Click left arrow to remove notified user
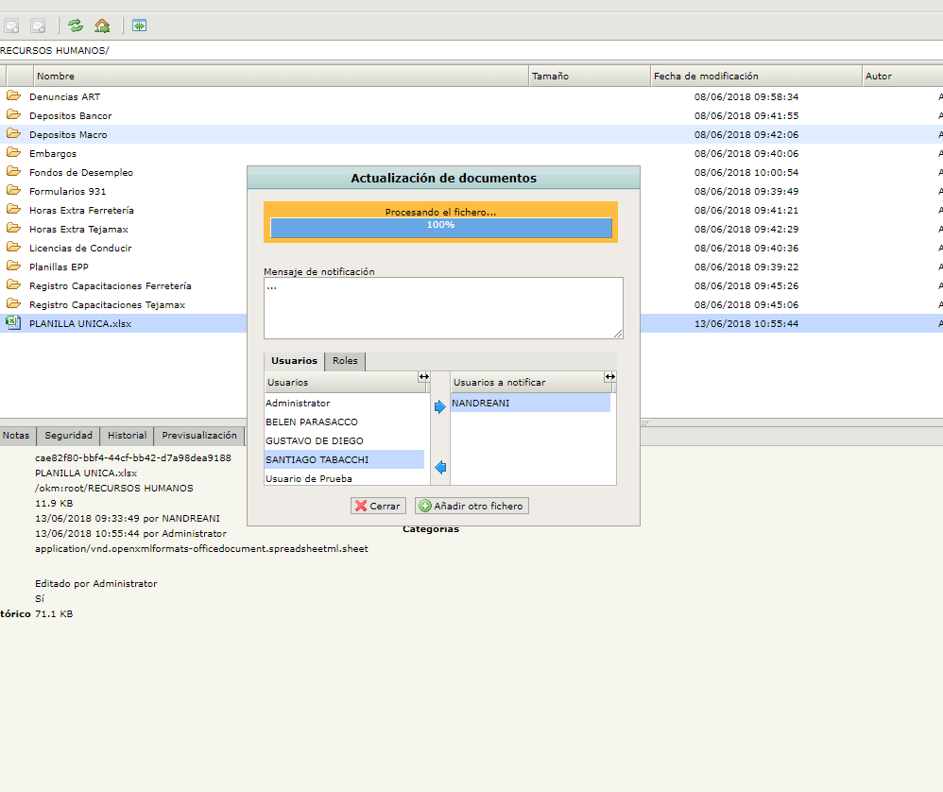Screen dimensions: 943x792 click(x=439, y=467)
